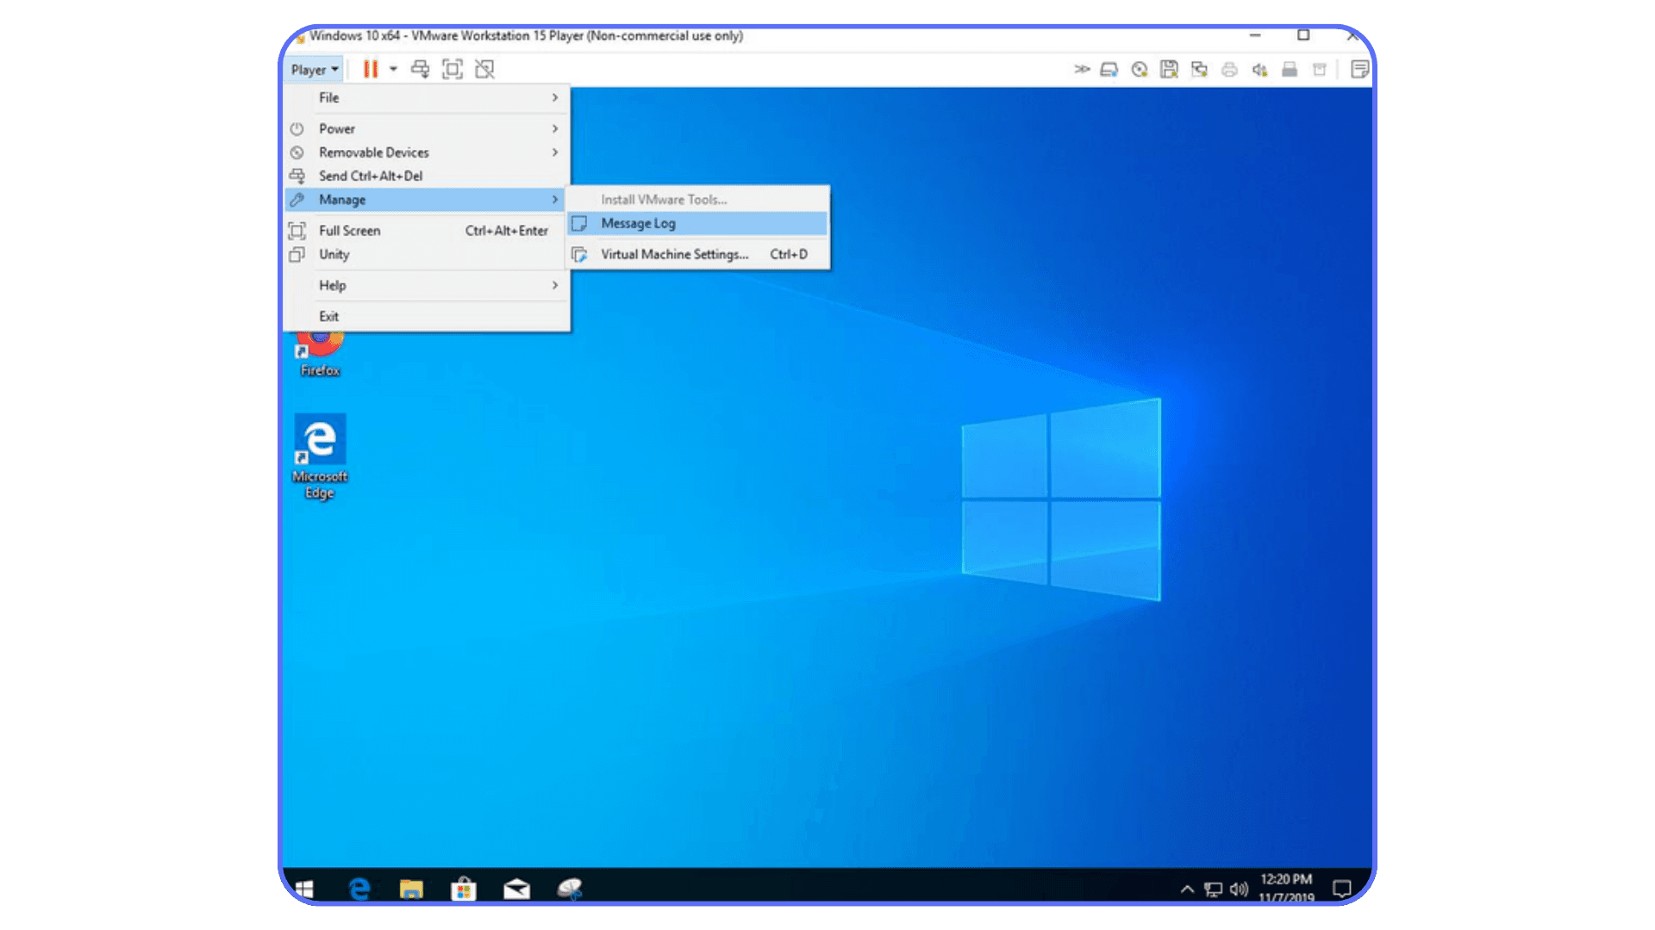1655x930 pixels.
Task: Click the Message Log note icon in submenu
Action: click(580, 223)
